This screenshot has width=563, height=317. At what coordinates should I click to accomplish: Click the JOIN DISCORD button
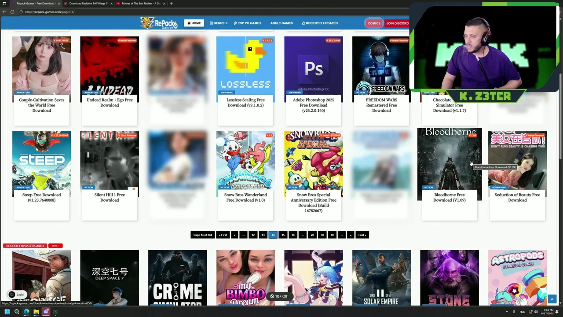397,23
